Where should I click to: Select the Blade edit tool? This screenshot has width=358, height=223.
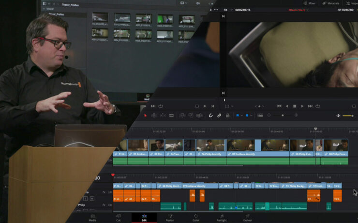coord(171,115)
